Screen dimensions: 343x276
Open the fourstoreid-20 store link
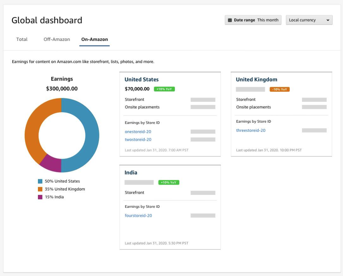(x=138, y=215)
